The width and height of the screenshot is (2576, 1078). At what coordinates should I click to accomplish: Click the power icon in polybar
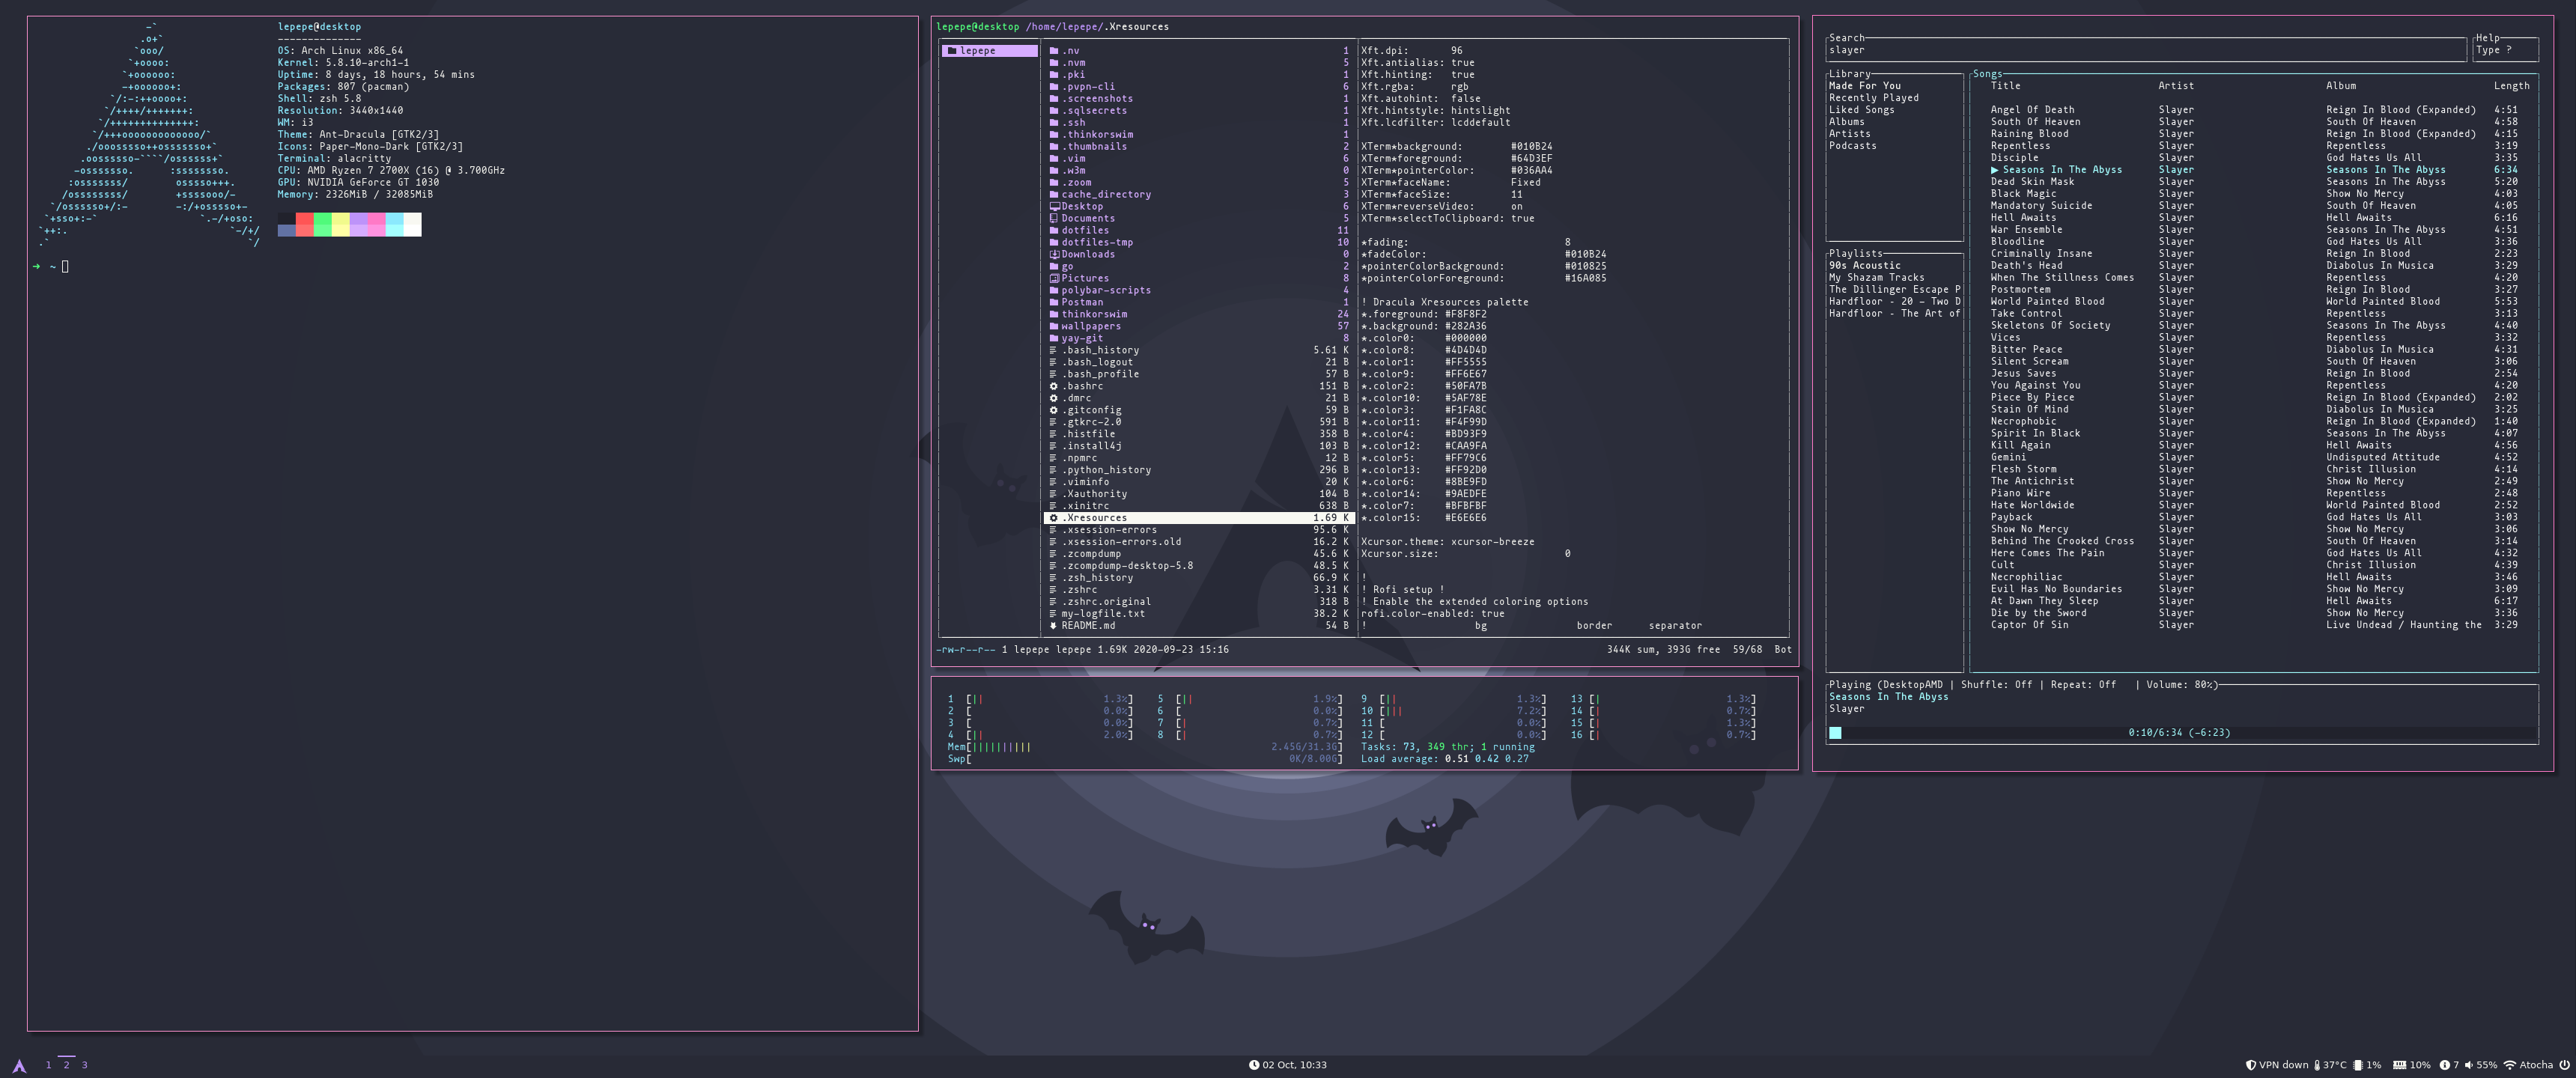[2564, 1065]
